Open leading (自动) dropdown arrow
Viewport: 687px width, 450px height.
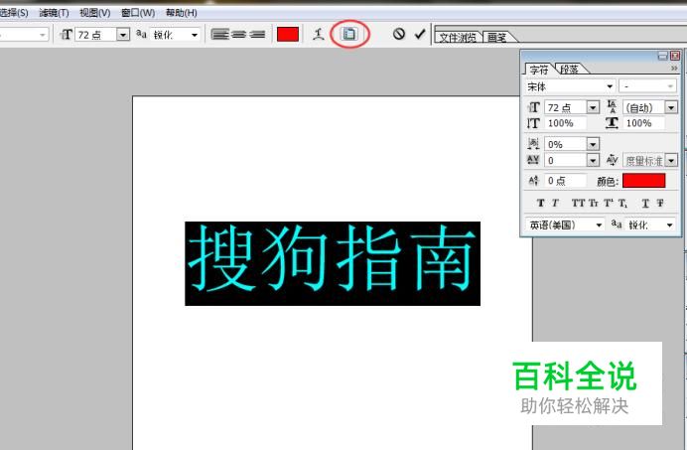[671, 107]
